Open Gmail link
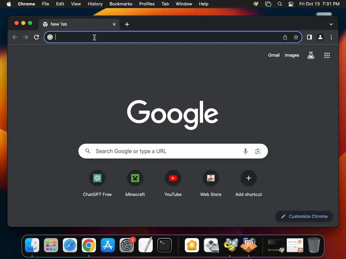This screenshot has width=346, height=259. tap(274, 55)
